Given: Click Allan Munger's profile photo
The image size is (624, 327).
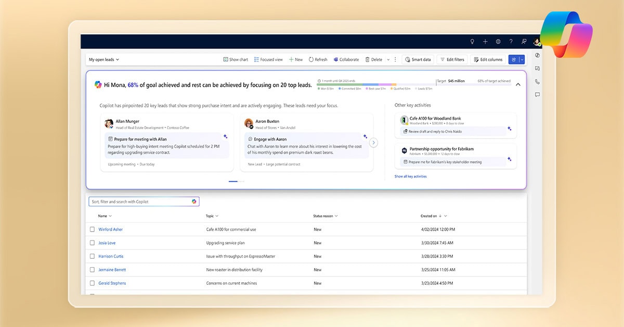Looking at the screenshot, I should pos(109,124).
